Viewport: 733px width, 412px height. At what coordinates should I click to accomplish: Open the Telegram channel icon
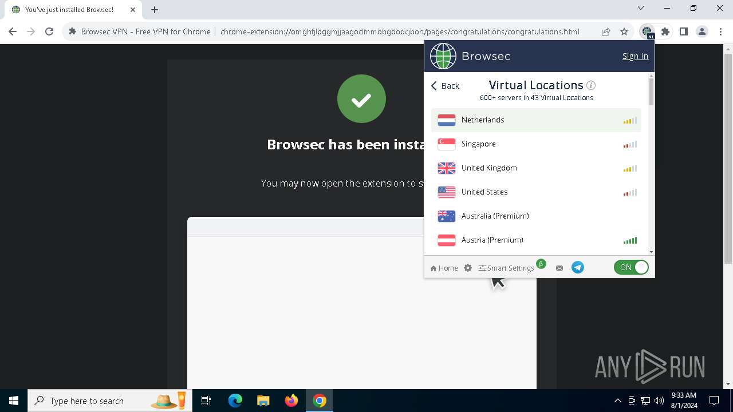point(578,267)
